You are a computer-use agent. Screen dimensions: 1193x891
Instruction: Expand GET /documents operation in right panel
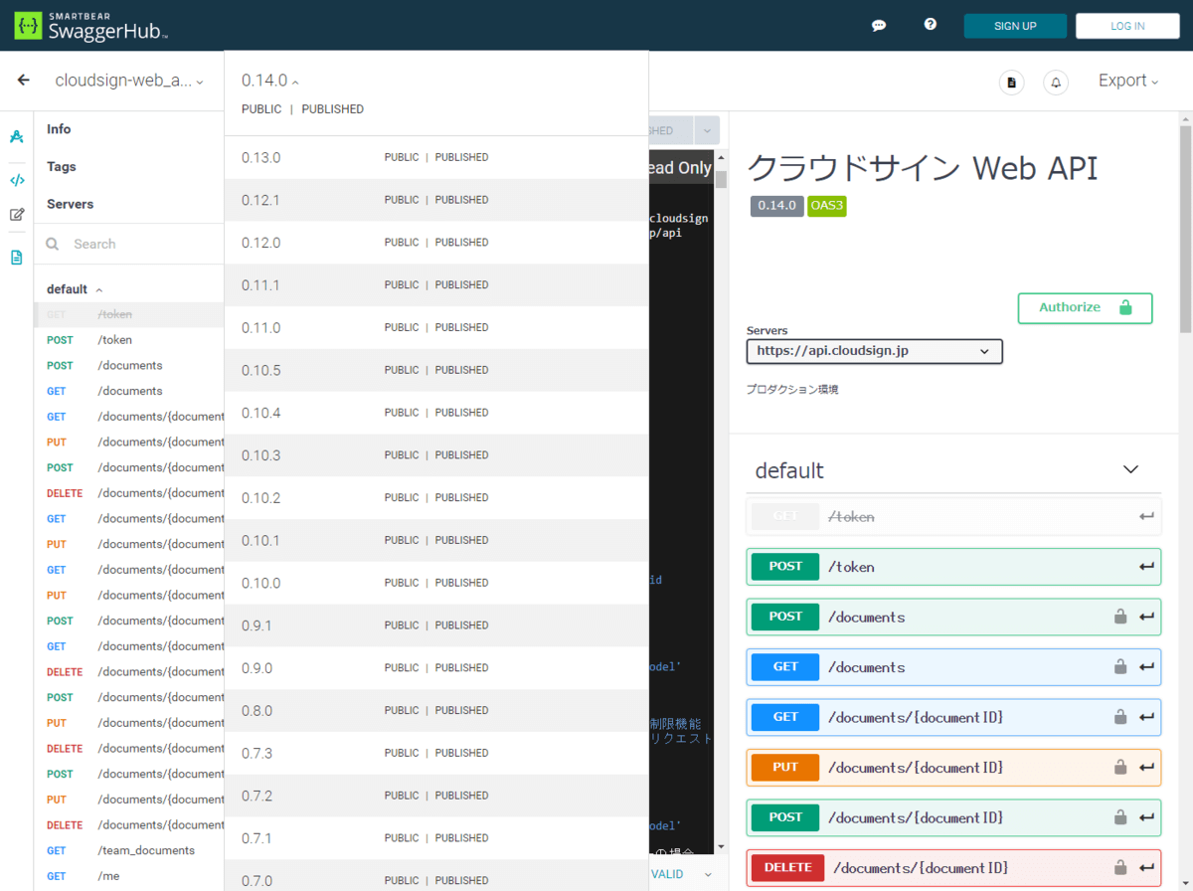(x=953, y=667)
